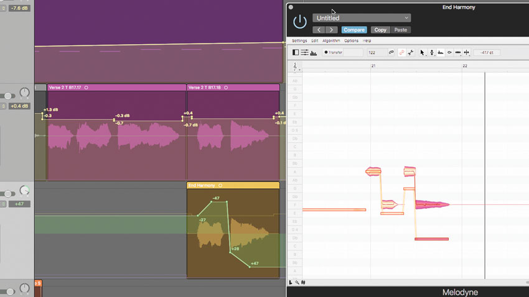The image size is (529, 297).
Task: Select region Verse 2 T B17.17
Action: pyautogui.click(x=117, y=88)
